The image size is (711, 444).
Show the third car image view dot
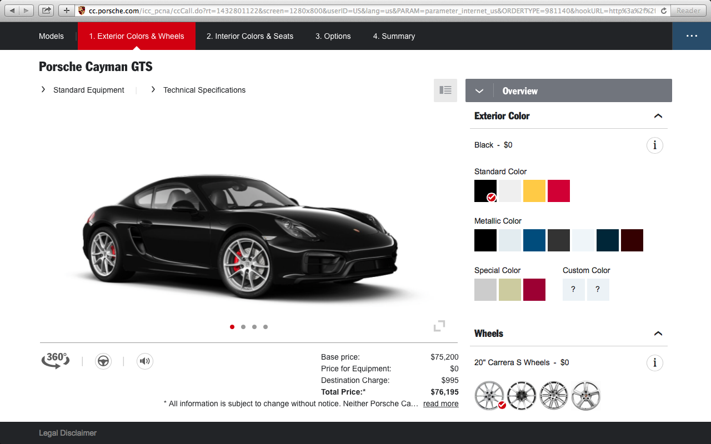[254, 327]
